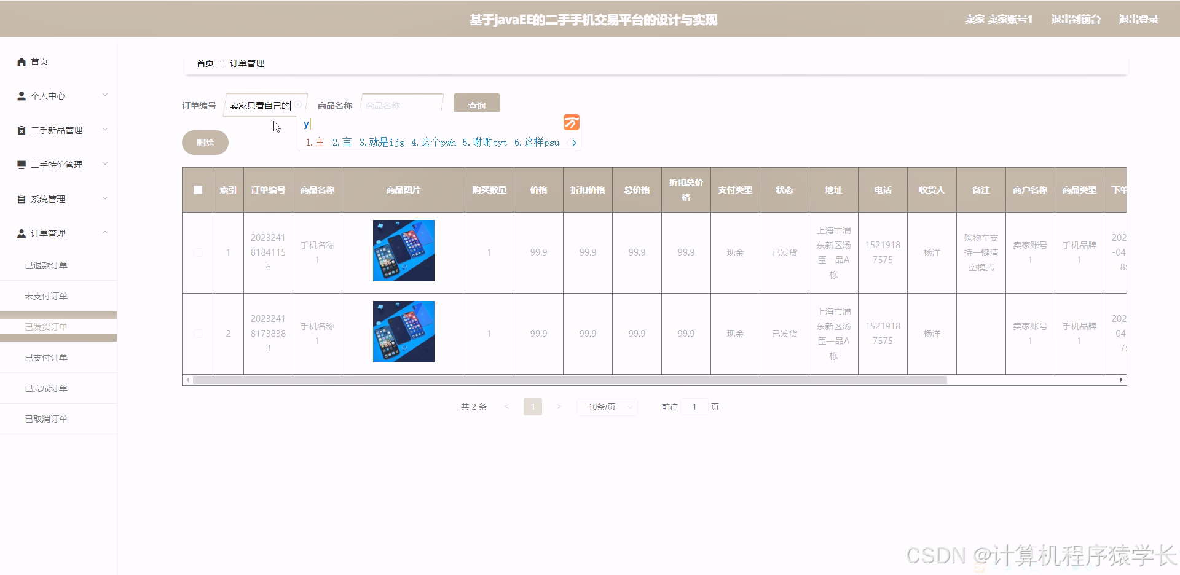Go to the previous page arrow

click(506, 407)
